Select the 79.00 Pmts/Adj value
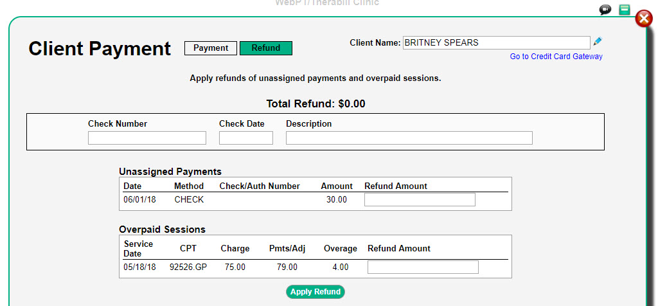Image resolution: width=658 pixels, height=306 pixels. (x=287, y=267)
